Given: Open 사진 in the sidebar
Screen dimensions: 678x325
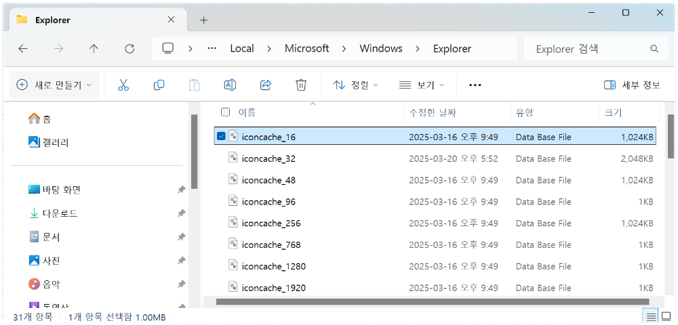Looking at the screenshot, I should tap(43, 261).
